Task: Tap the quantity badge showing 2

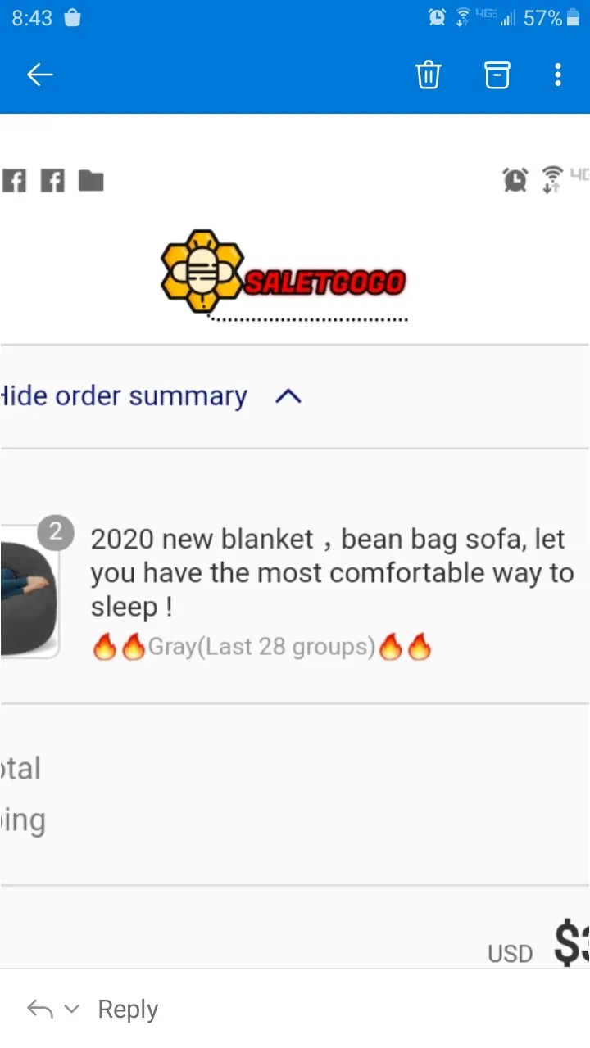Action: pyautogui.click(x=56, y=533)
